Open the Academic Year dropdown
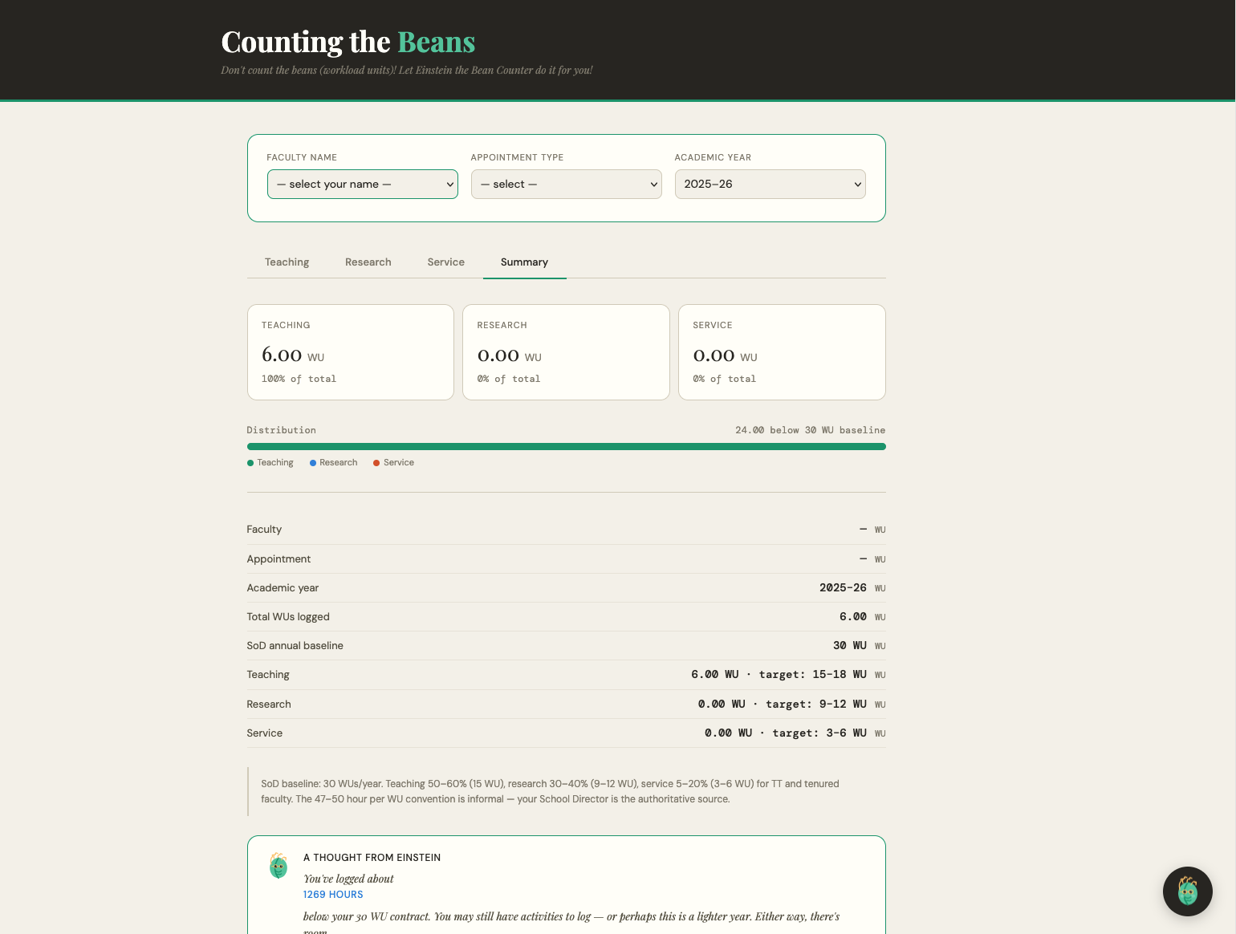This screenshot has height=934, width=1236. click(x=770, y=184)
